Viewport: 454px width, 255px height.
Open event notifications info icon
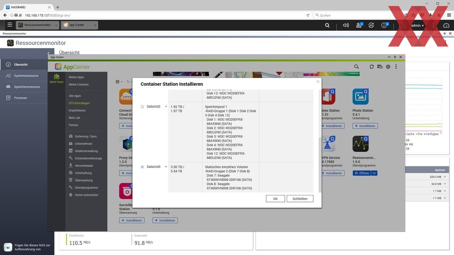[x=384, y=25]
